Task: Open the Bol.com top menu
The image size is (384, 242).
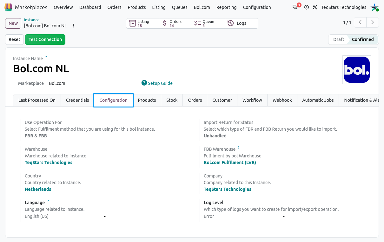Action: (x=202, y=7)
